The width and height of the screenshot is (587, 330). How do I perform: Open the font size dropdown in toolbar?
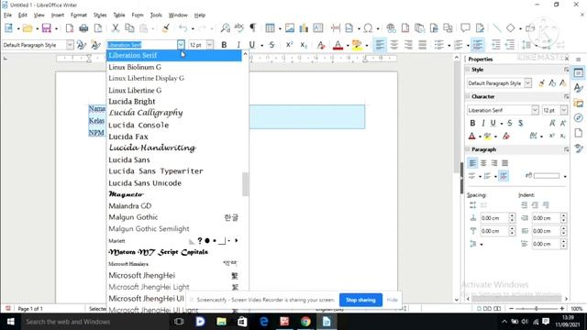pos(210,45)
